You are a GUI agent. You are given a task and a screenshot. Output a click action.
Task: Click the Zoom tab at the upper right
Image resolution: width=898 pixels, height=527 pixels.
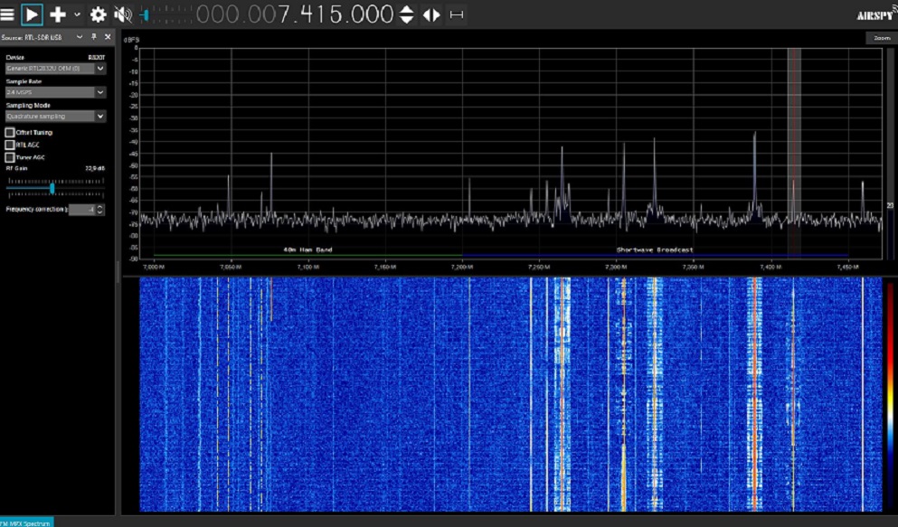[x=880, y=38]
